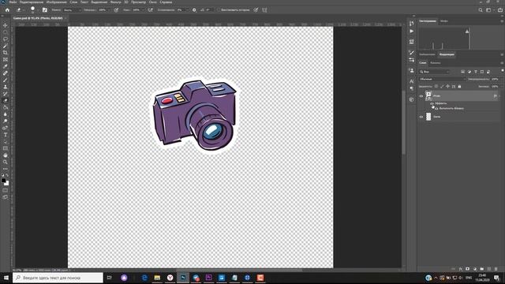Select the Move tool
This screenshot has height=284, width=505.
(6, 25)
